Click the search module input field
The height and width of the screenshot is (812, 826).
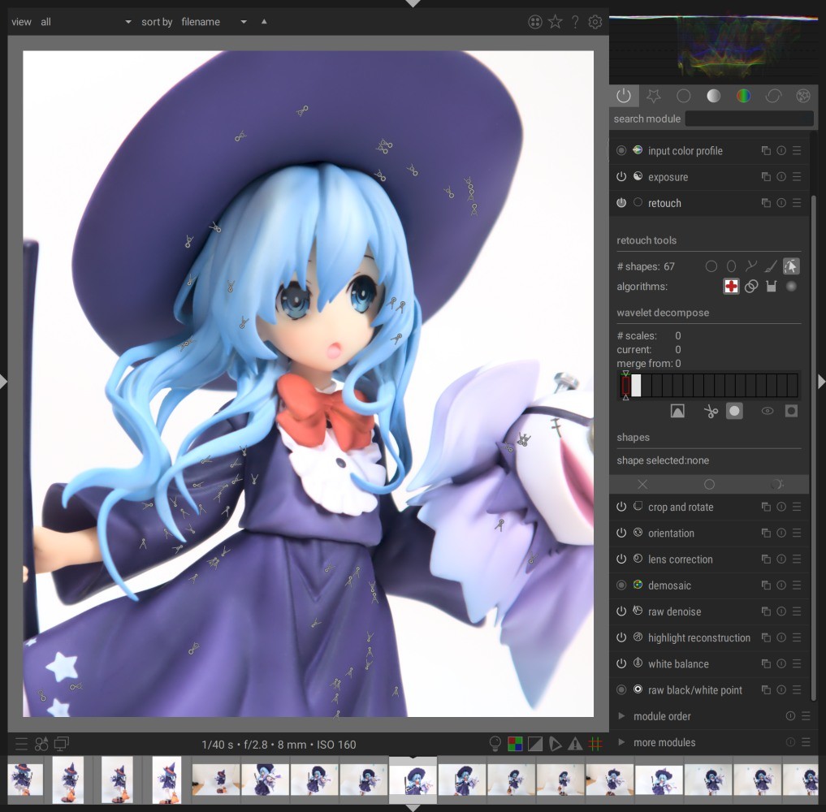tap(749, 119)
